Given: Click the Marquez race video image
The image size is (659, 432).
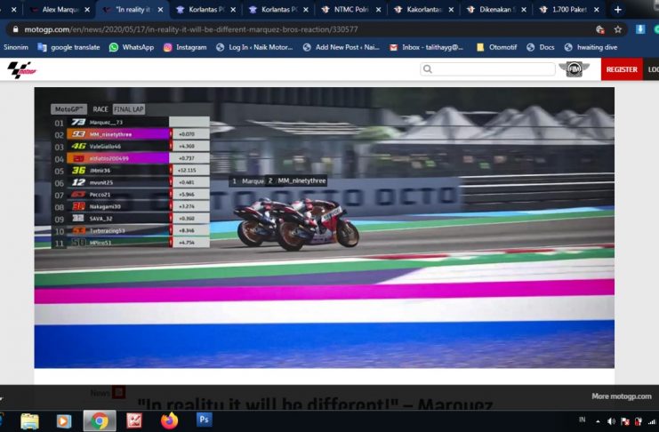Looking at the screenshot, I should point(324,227).
